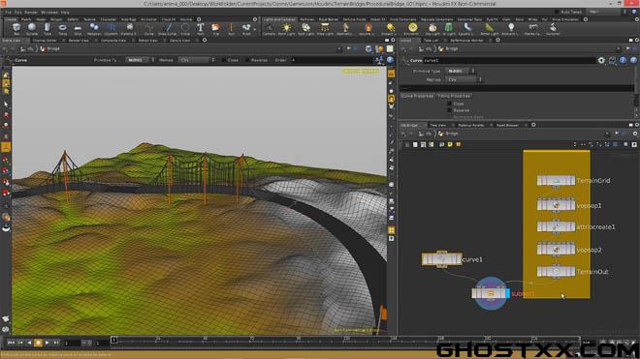The width and height of the screenshot is (640, 359).
Task: Open Primitive Type dropdown in parameter pane
Action: (461, 71)
